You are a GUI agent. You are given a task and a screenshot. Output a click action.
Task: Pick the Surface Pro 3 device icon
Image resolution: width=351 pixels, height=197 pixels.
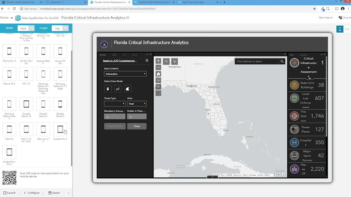coord(60,129)
